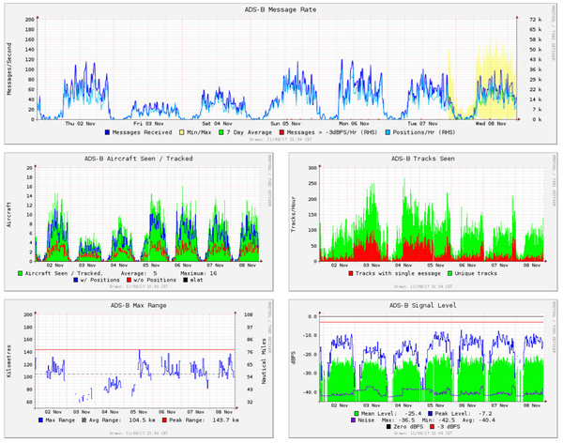Click the green Unique tracks legend swatch
Viewport: 563px width, 443px height.
[x=449, y=273]
